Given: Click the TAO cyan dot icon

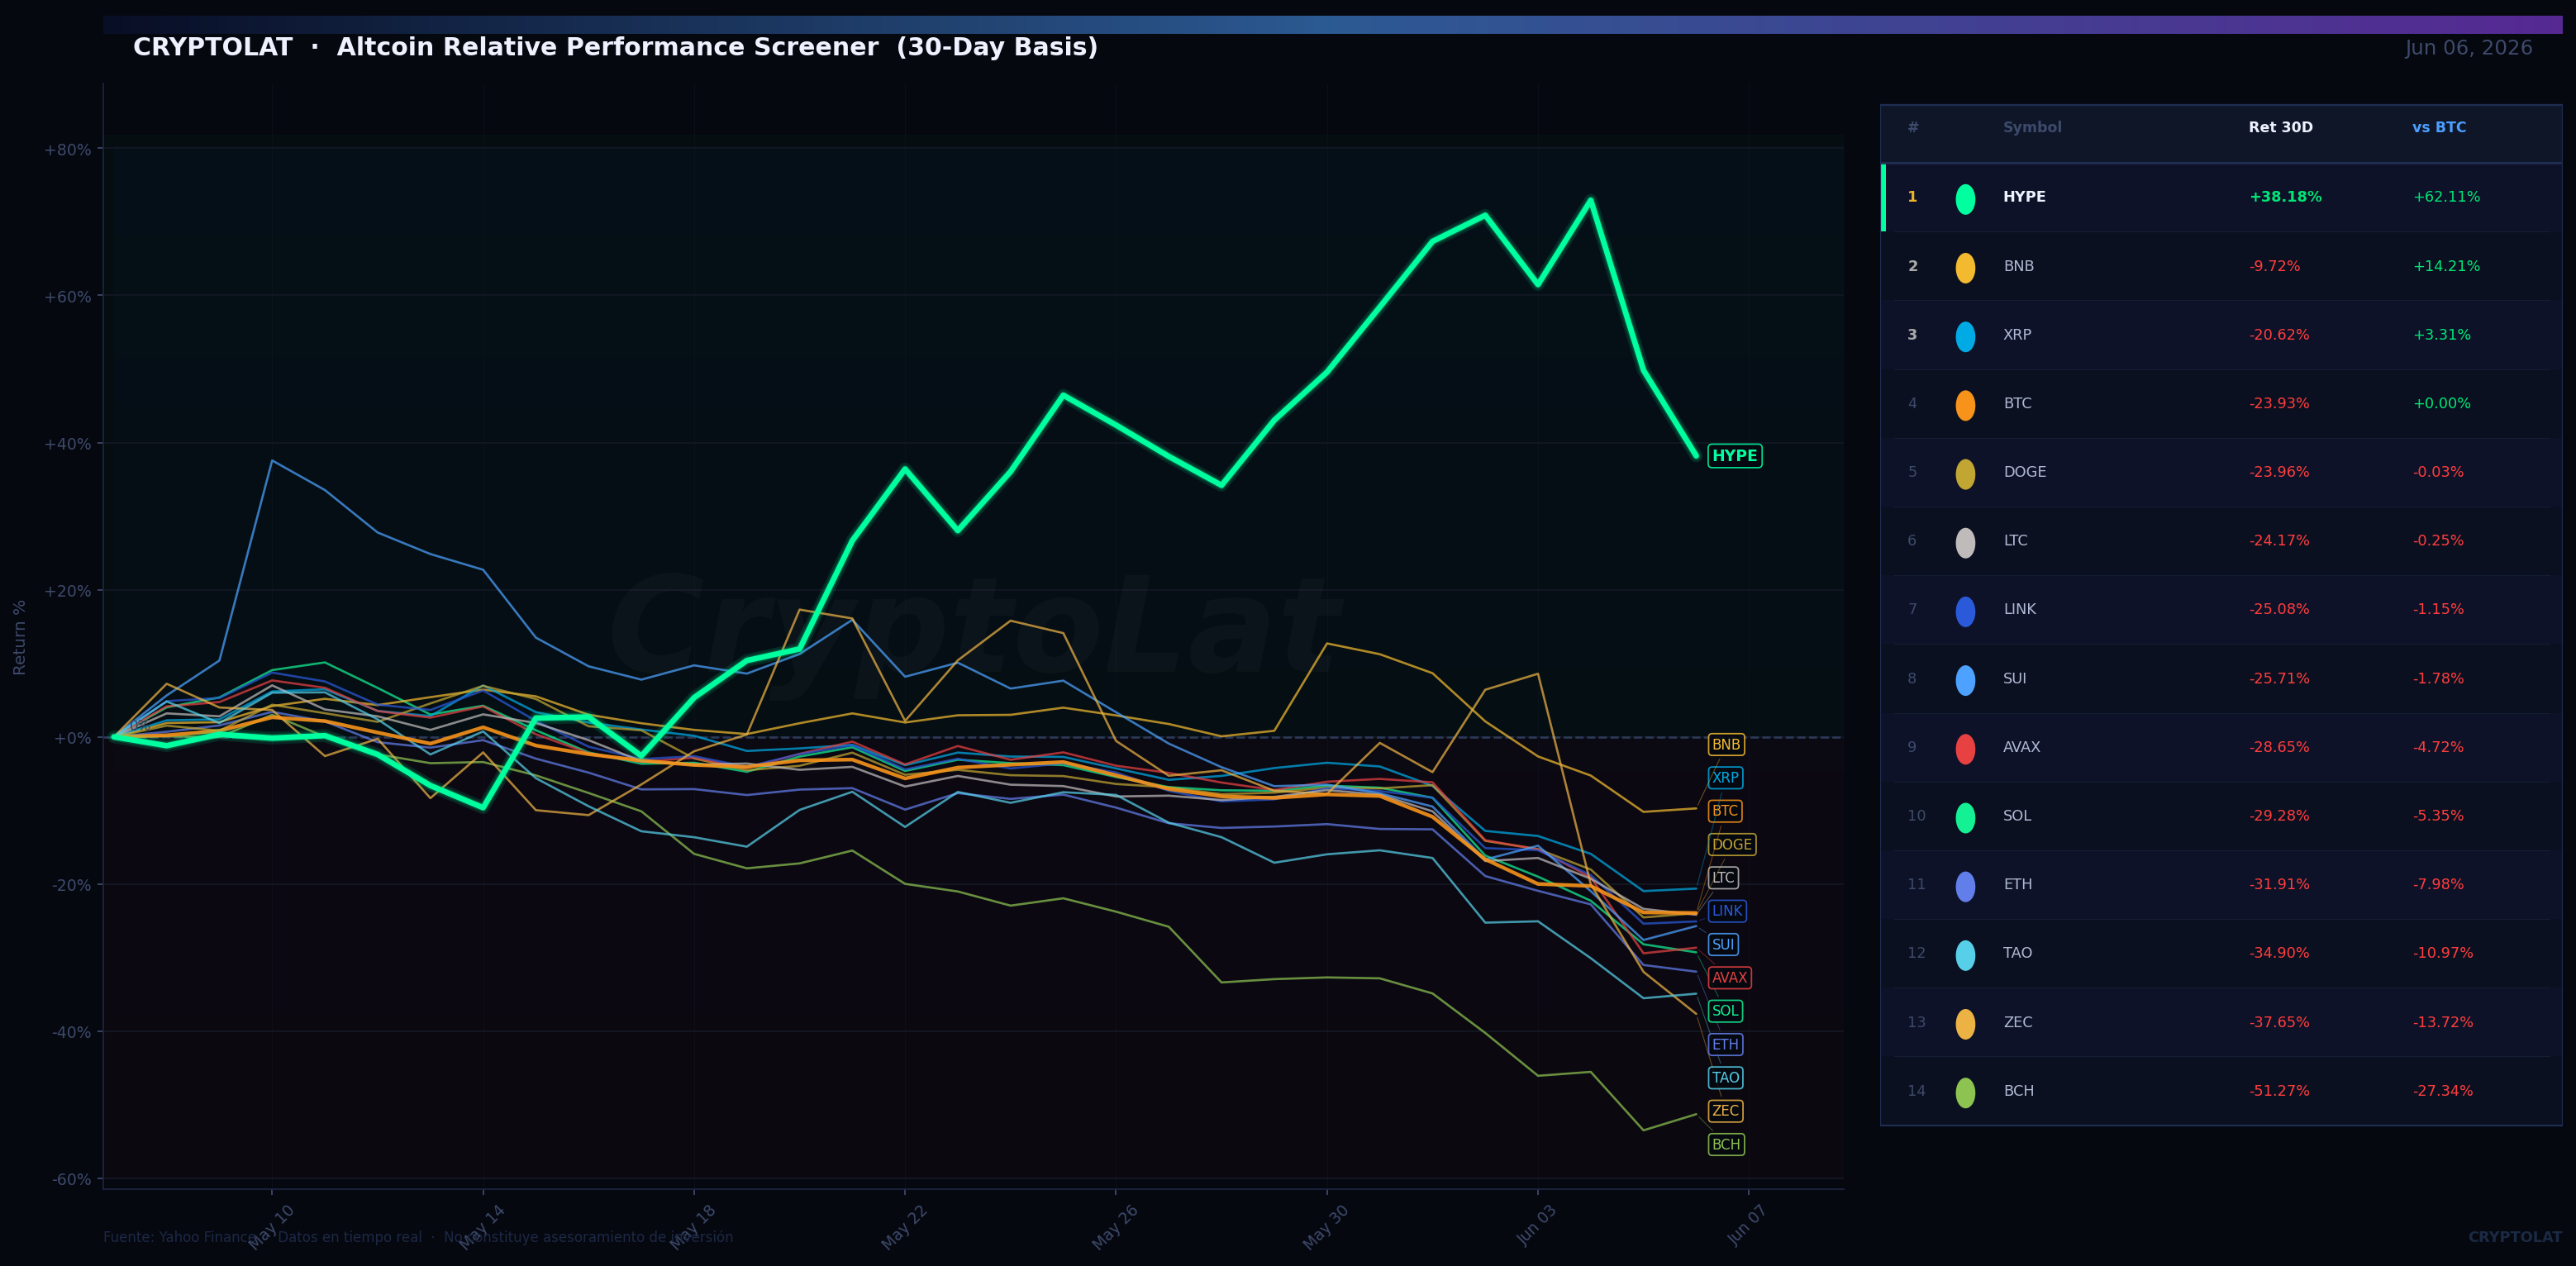Looking at the screenshot, I should (1965, 954).
